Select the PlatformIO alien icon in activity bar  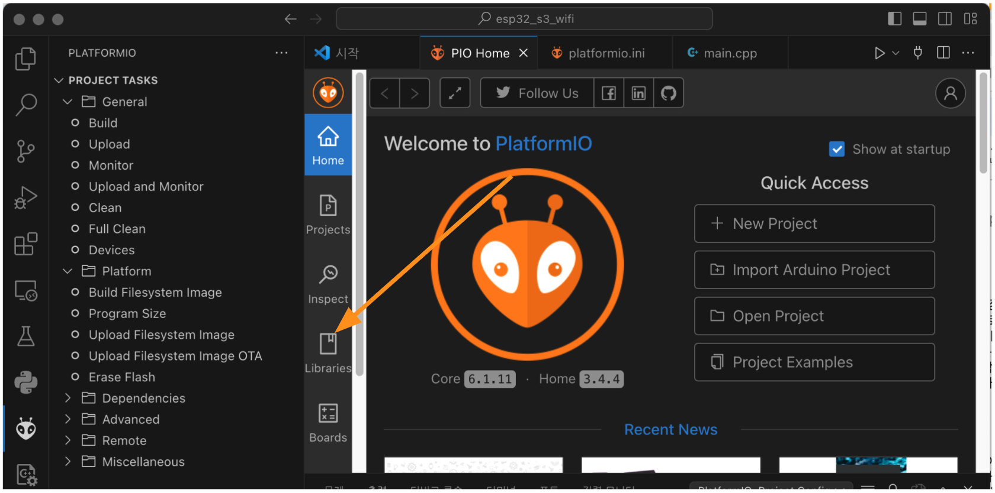point(25,429)
